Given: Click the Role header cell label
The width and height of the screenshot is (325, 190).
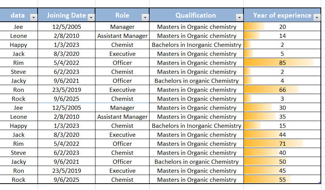Looking at the screenshot, I should pos(122,15).
